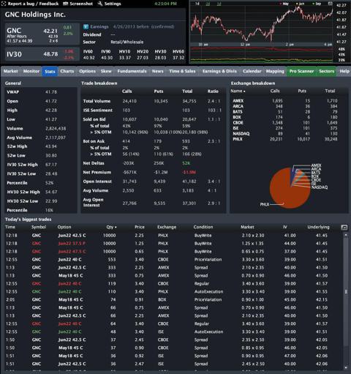
Task: Open the Time & Sales tab
Action: 182,71
